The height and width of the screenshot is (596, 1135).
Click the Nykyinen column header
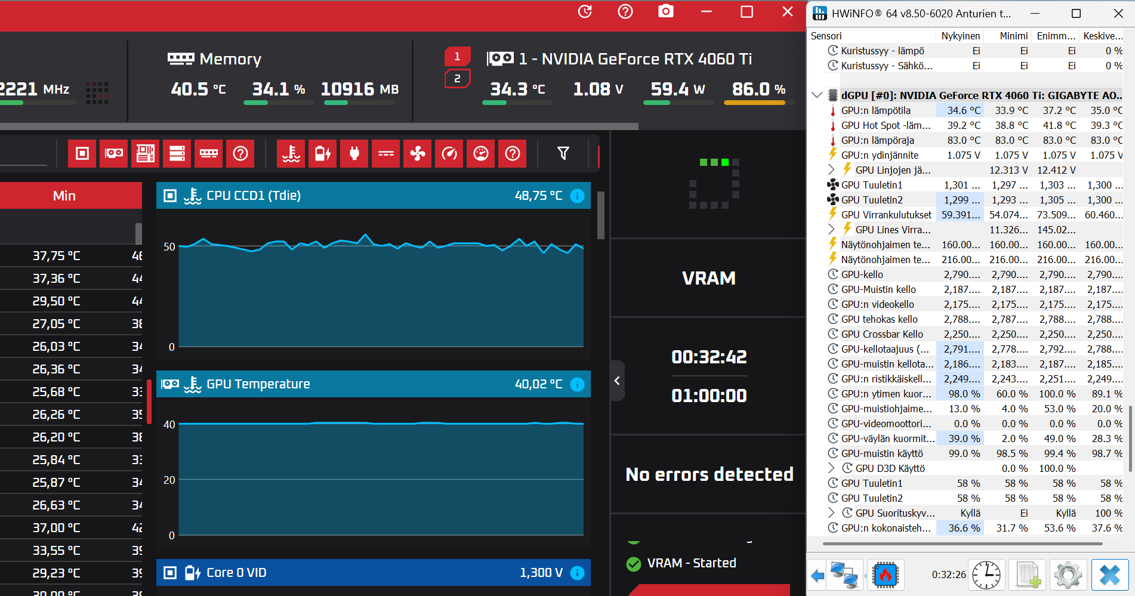pos(960,36)
